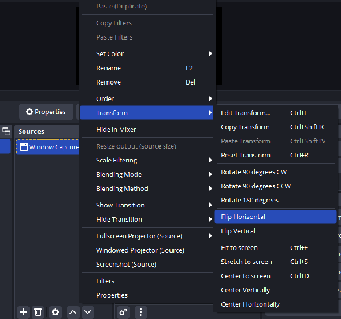Click Copy Filters menu entry
This screenshot has height=319, width=341.
[x=147, y=23]
